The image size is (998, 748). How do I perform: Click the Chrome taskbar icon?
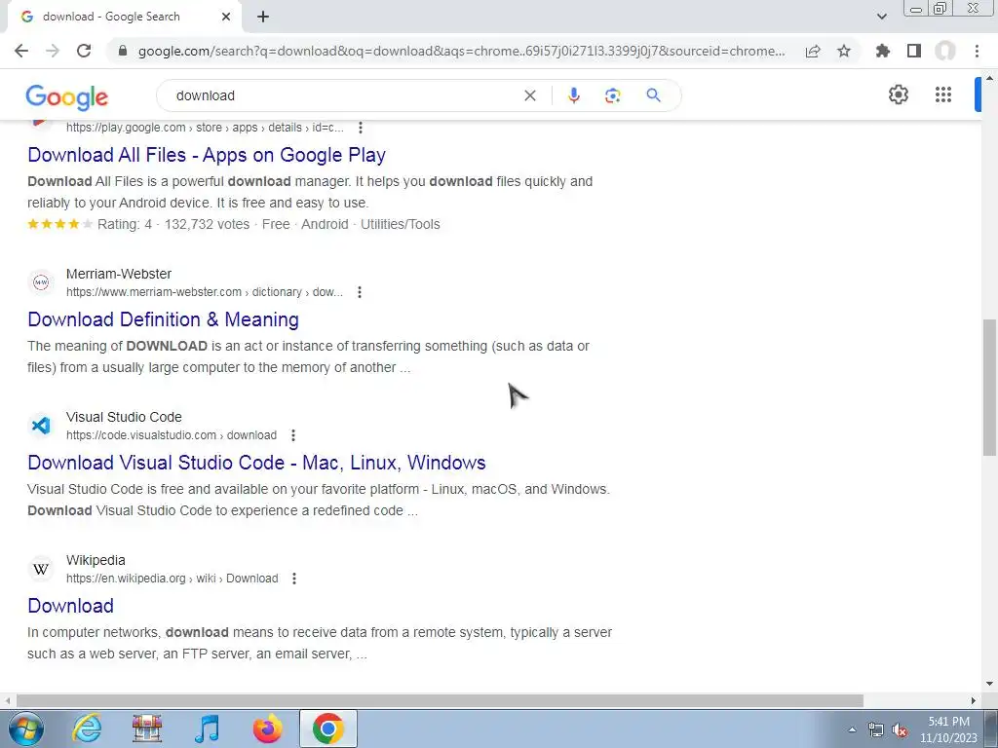pyautogui.click(x=327, y=729)
